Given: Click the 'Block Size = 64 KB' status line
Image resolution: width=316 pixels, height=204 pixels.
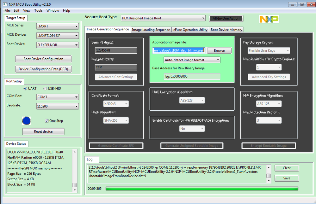Looking at the screenshot, I should point(21,184).
